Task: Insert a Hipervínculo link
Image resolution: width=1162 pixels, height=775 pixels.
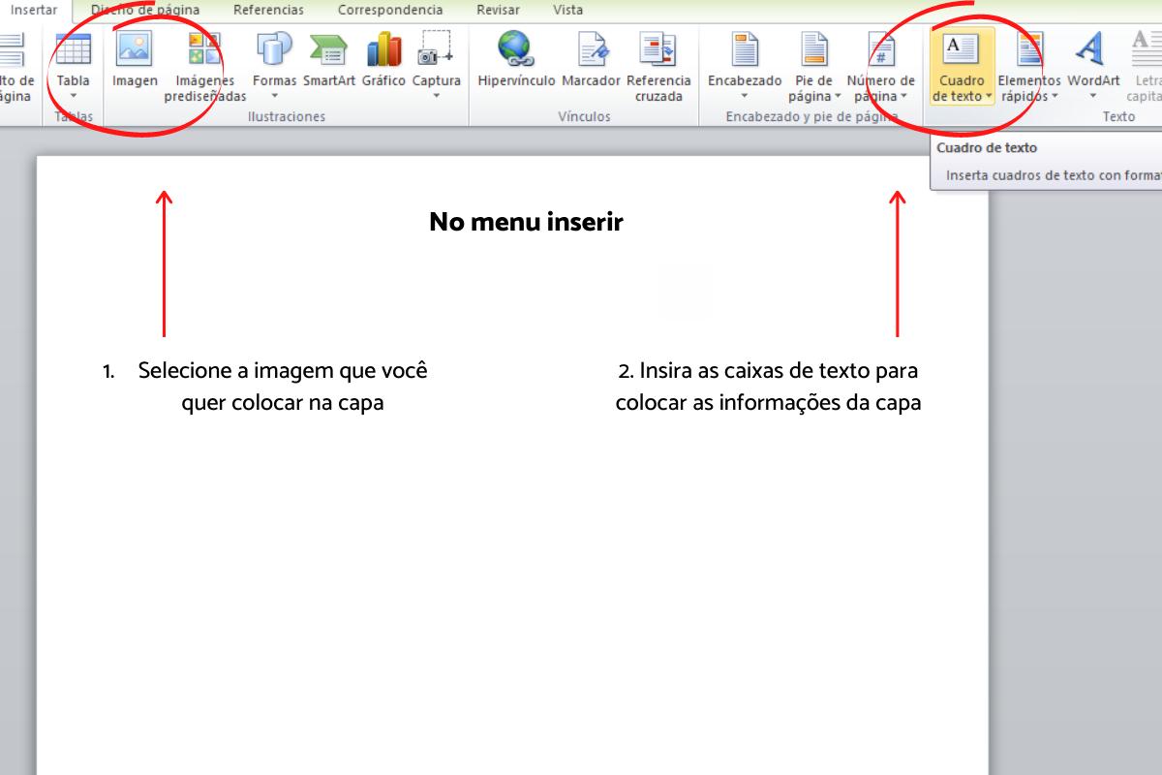Action: (x=516, y=50)
